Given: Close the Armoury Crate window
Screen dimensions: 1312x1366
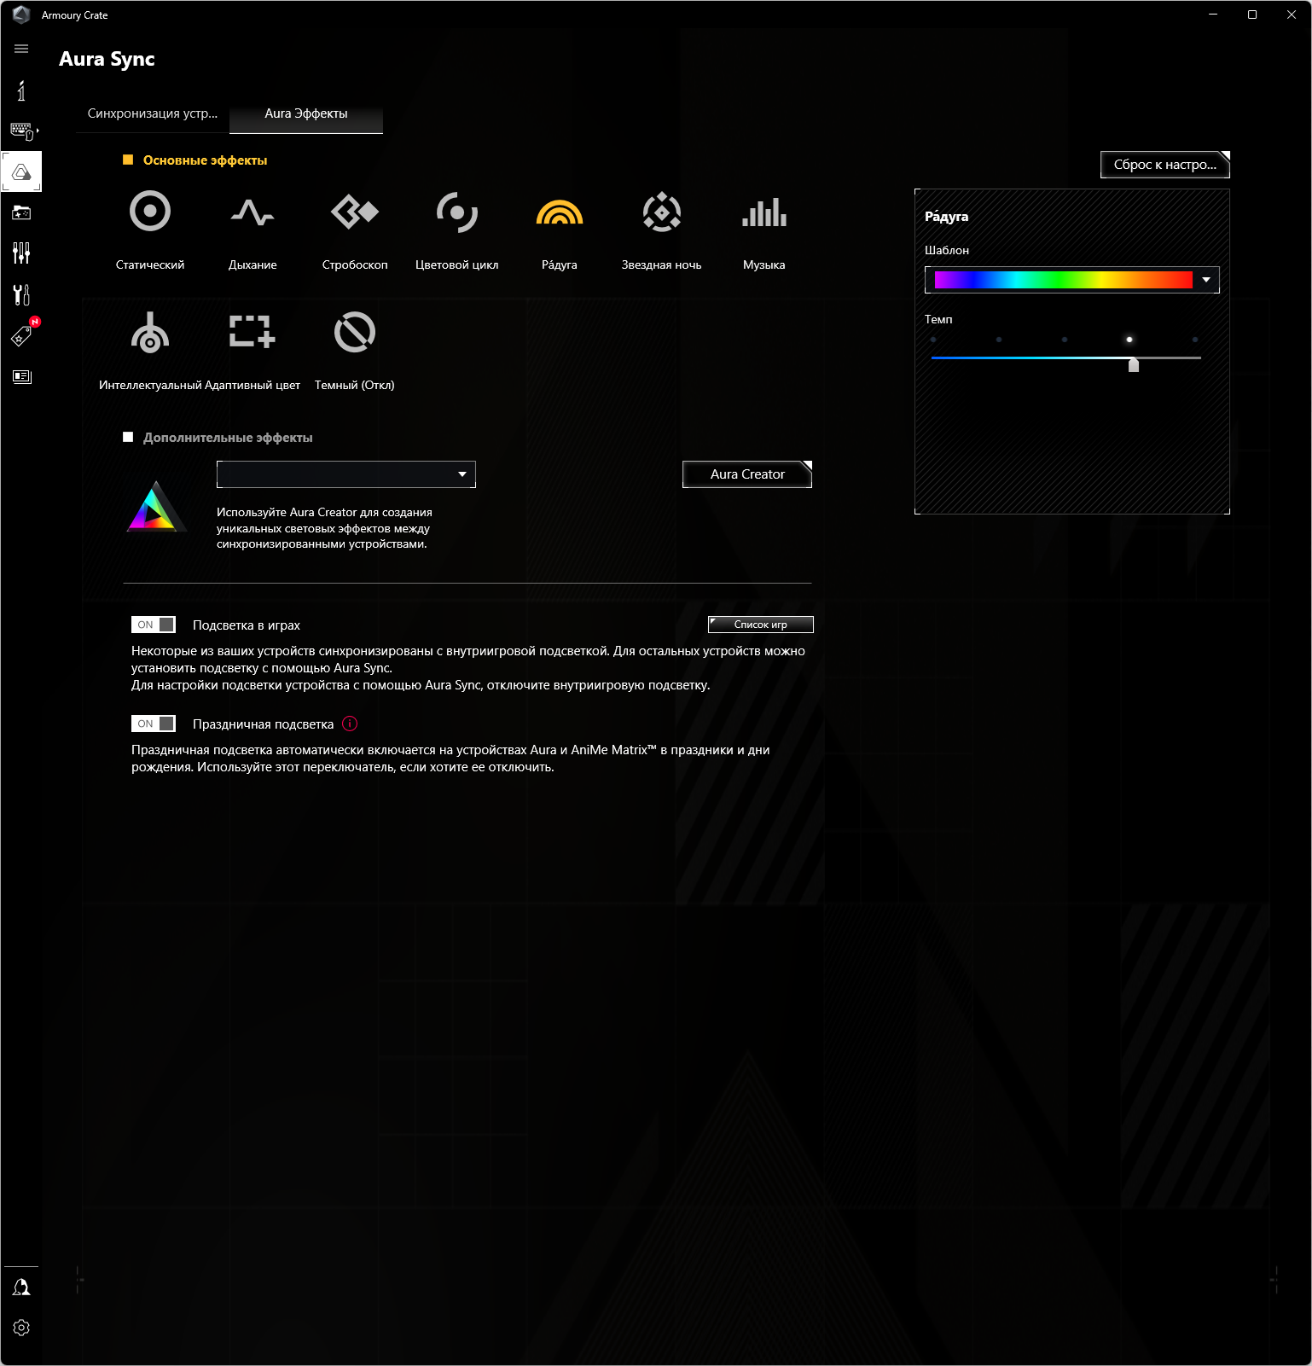Looking at the screenshot, I should pos(1292,15).
